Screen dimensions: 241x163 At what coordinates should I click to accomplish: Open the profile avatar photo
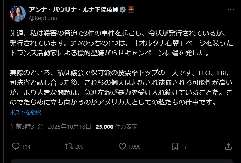tap(18, 13)
